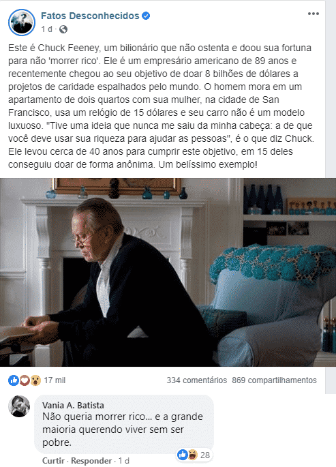
Task: View the comment's 28 reactions
Action: 204,455
